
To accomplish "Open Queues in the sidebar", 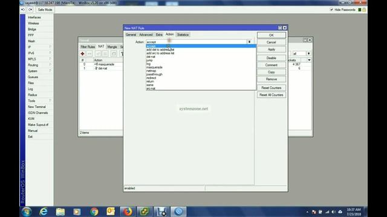I will click(x=33, y=77).
